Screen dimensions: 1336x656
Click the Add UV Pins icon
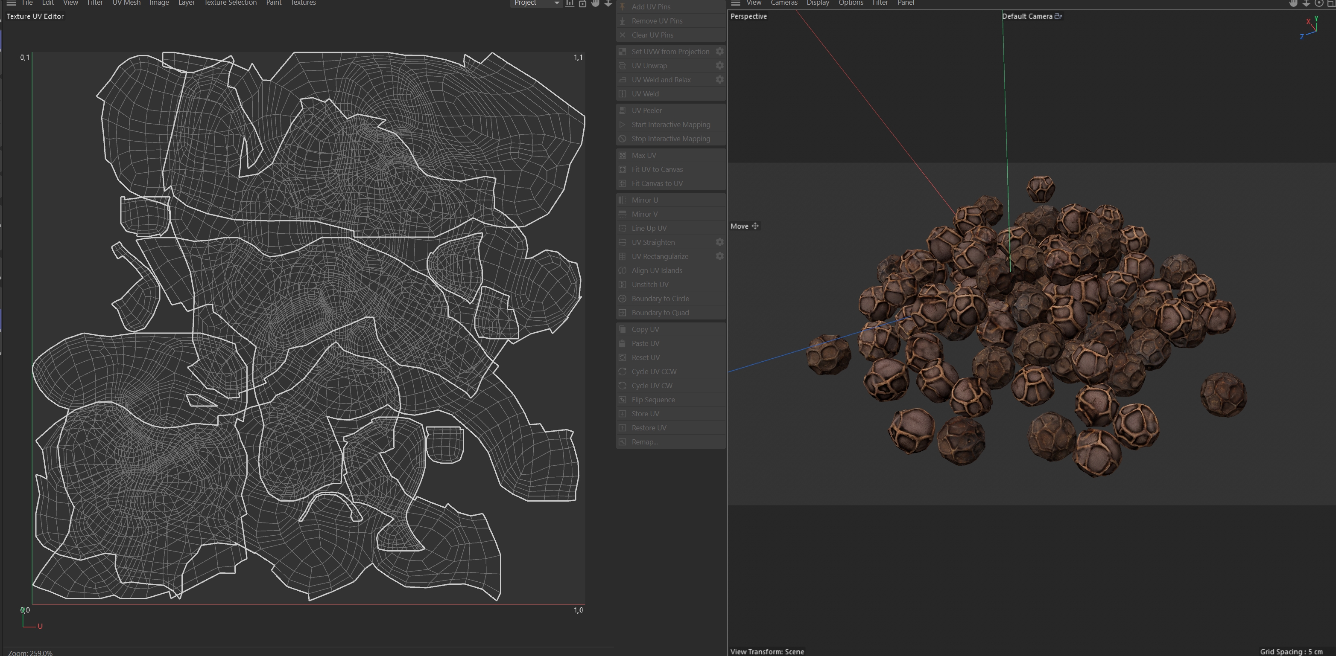[623, 6]
